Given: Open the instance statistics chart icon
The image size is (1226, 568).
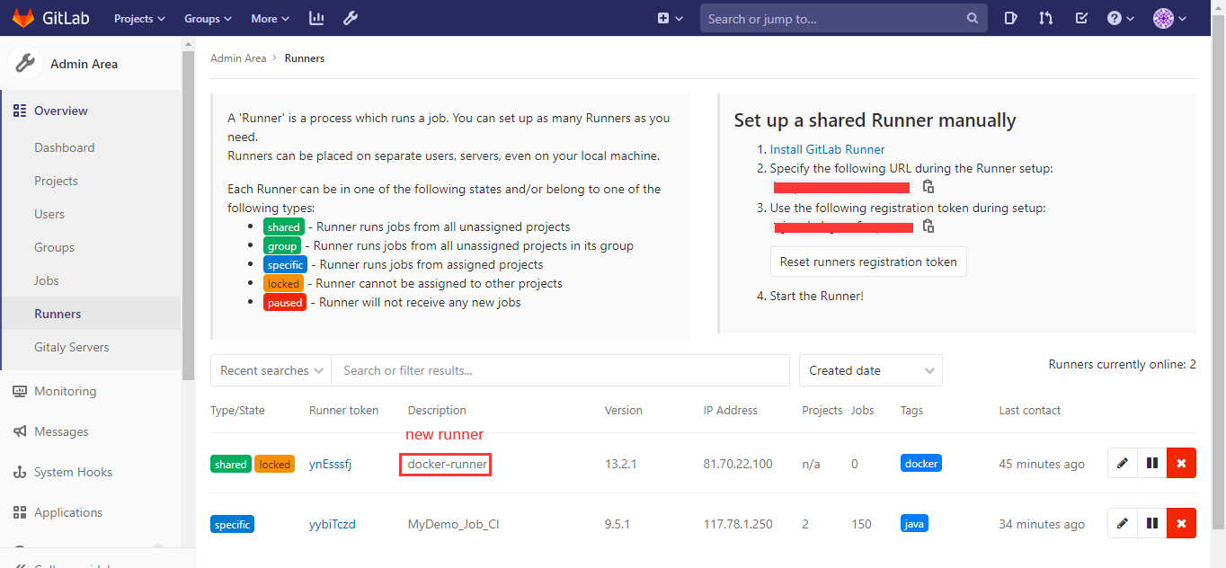Looking at the screenshot, I should click(x=316, y=18).
